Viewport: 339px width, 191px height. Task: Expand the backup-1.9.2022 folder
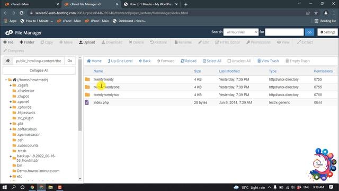click(11, 157)
